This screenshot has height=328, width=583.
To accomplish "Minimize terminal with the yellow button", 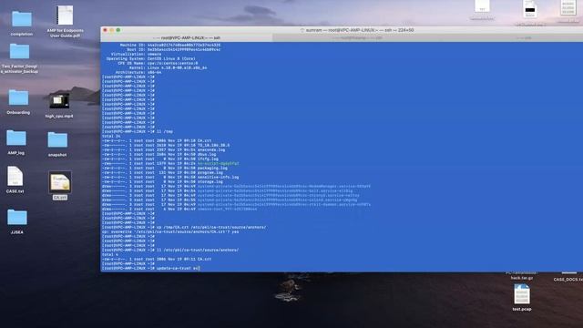I will click(111, 30).
